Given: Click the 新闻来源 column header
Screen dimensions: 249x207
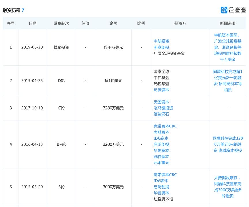Looking at the screenshot, I should coord(228,23).
